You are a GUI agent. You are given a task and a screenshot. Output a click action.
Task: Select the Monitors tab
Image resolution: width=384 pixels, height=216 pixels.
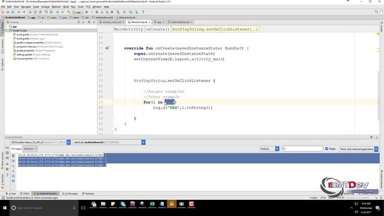point(29,149)
